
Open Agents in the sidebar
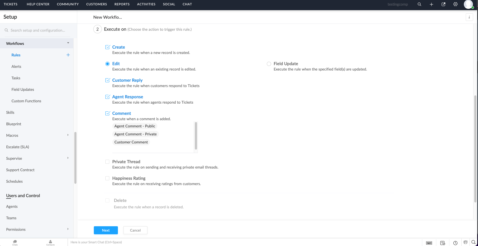pyautogui.click(x=12, y=206)
